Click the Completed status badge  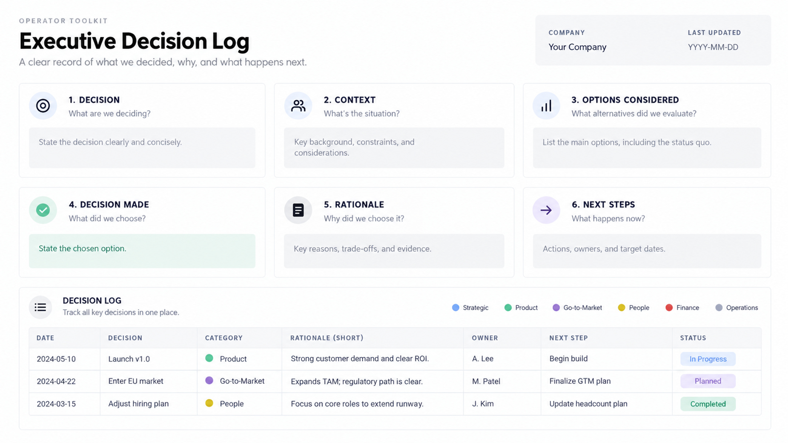[x=708, y=404]
